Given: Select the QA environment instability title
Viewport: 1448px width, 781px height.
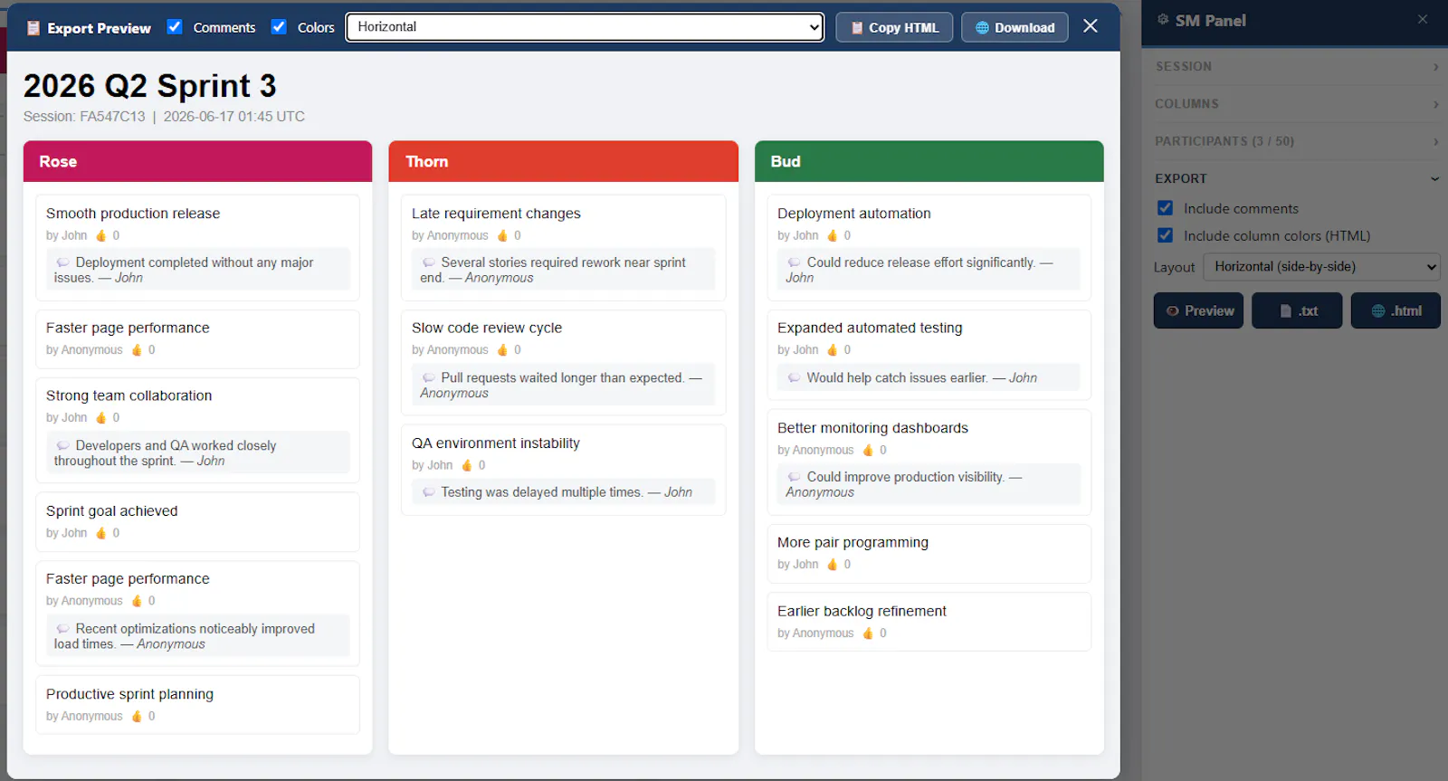Looking at the screenshot, I should pos(496,443).
